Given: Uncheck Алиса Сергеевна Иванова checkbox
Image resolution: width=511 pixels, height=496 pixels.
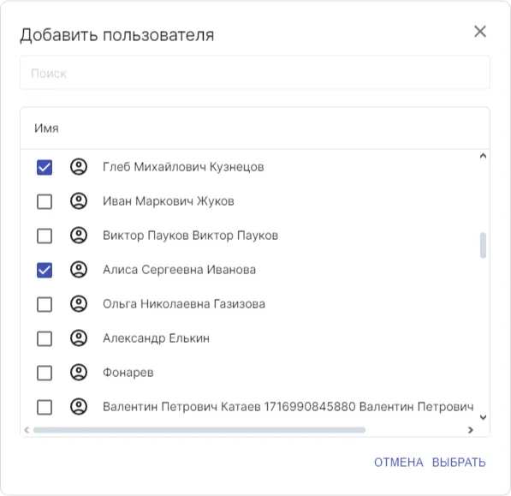Looking at the screenshot, I should click(45, 270).
